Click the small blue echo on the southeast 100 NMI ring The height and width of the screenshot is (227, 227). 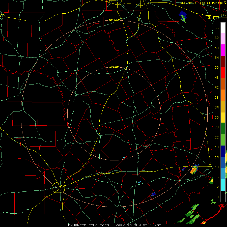tap(153, 194)
